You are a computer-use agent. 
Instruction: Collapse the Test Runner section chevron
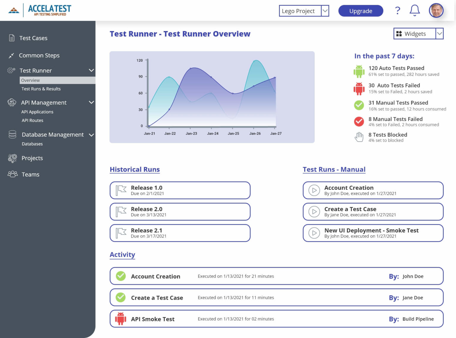click(x=91, y=71)
